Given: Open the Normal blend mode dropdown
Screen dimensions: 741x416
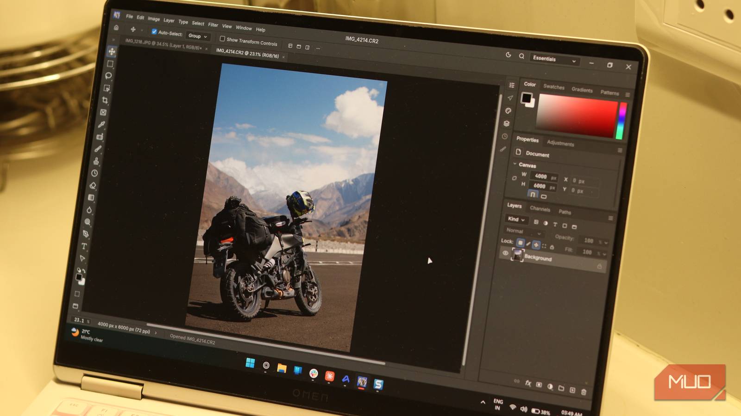Looking at the screenshot, I should 523,231.
